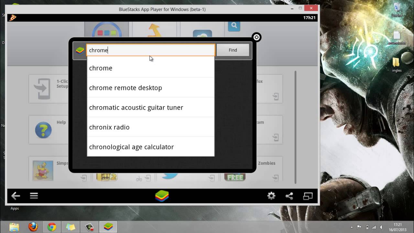Open the Simpsons app thumbnail

tap(43, 171)
